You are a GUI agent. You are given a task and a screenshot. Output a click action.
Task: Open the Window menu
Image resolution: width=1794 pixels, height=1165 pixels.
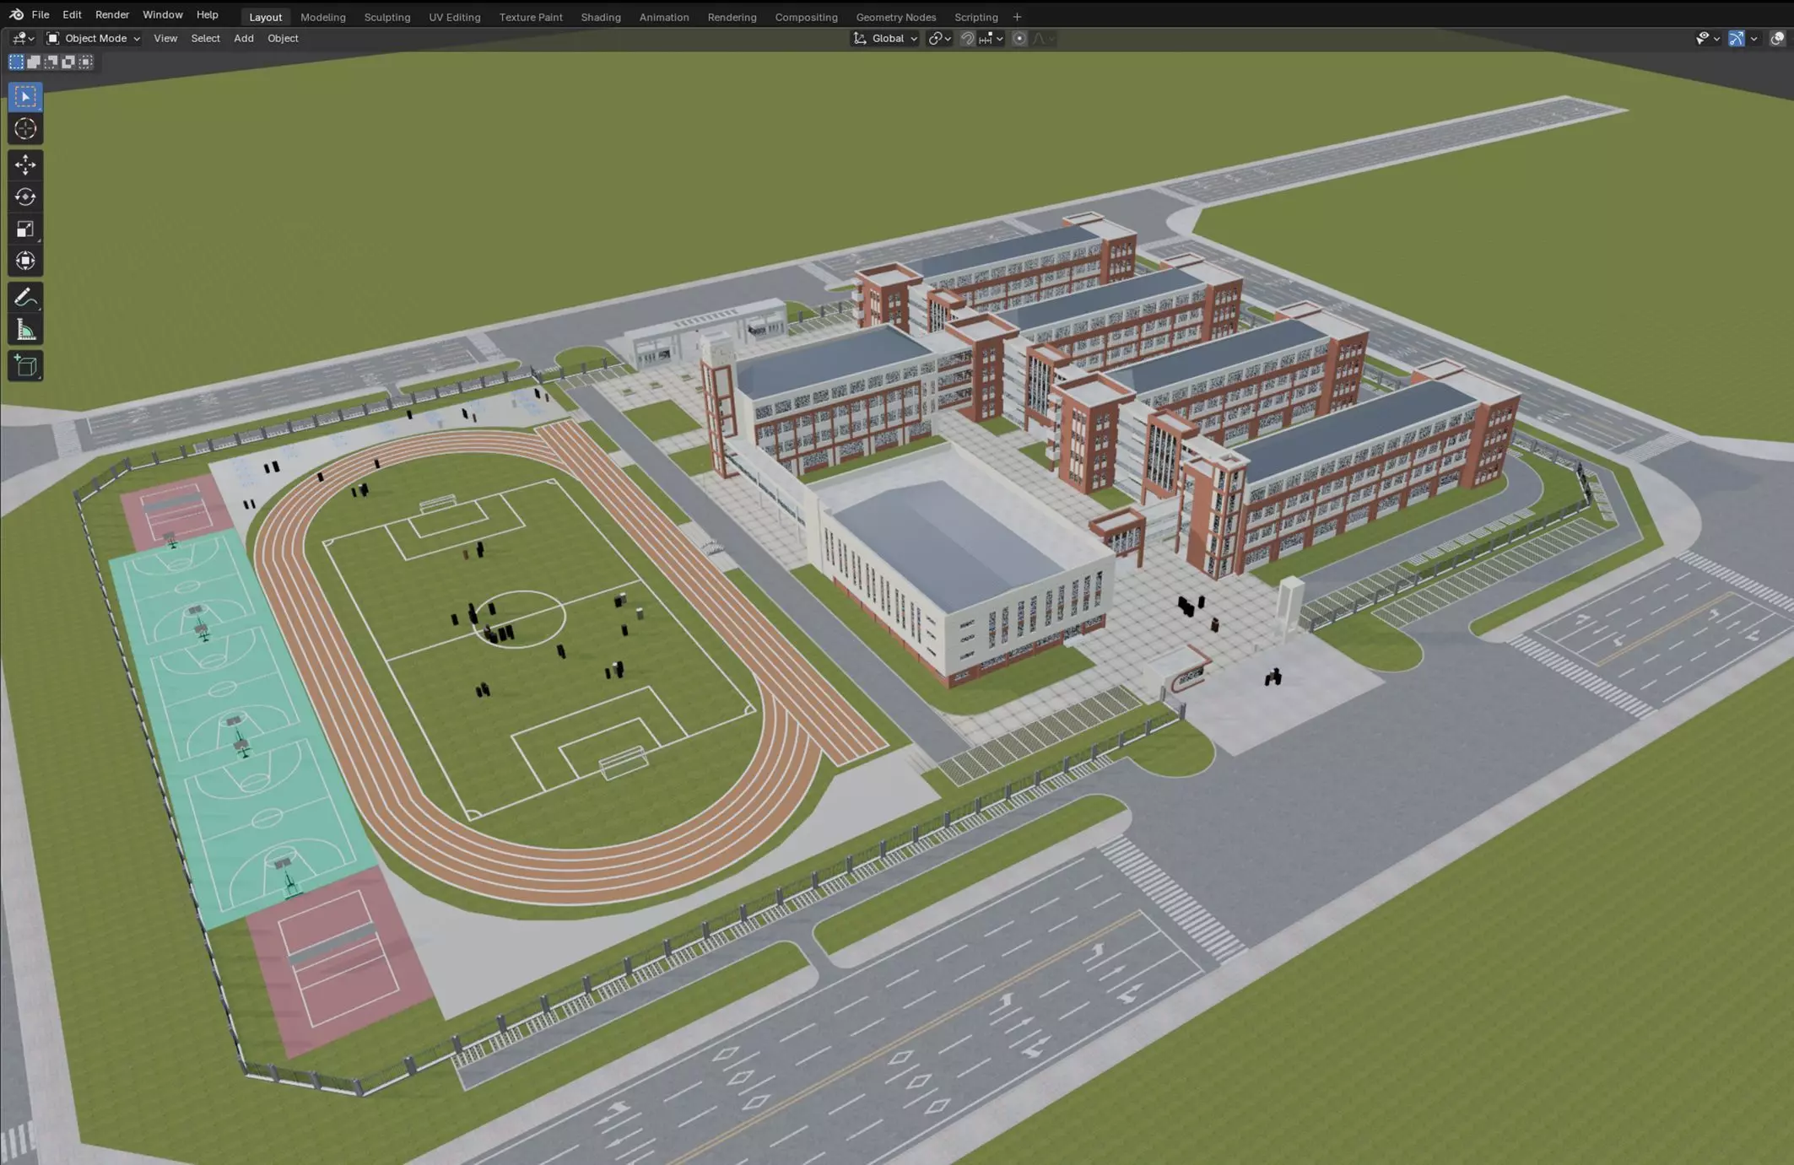tap(162, 14)
